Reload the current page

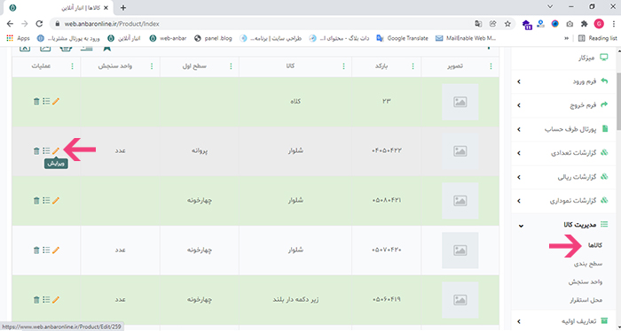coord(39,24)
